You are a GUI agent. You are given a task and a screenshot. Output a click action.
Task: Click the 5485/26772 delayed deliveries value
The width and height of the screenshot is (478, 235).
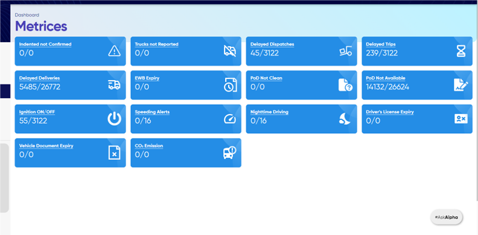[40, 87]
